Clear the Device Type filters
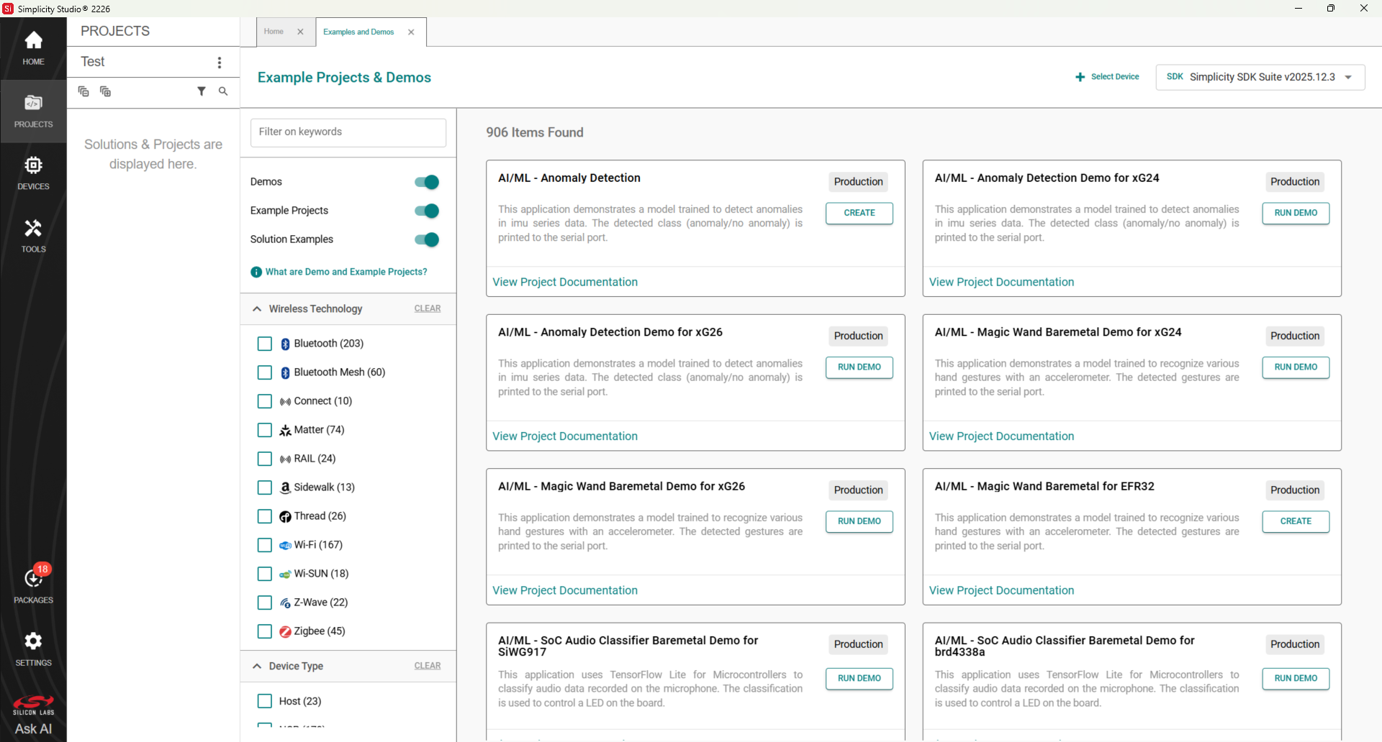The height and width of the screenshot is (742, 1382). click(428, 666)
